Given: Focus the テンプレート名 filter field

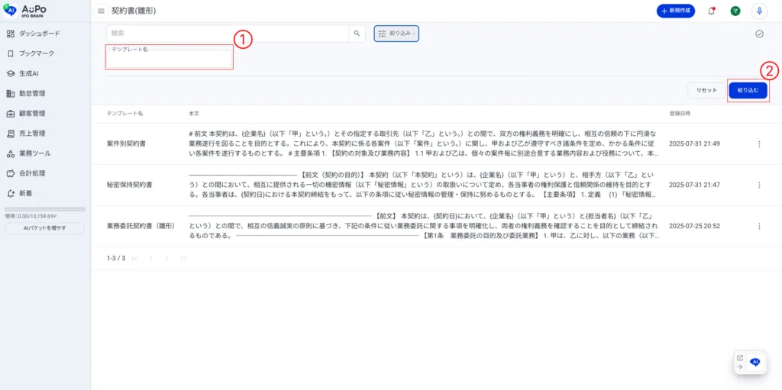Looking at the screenshot, I should click(x=169, y=59).
